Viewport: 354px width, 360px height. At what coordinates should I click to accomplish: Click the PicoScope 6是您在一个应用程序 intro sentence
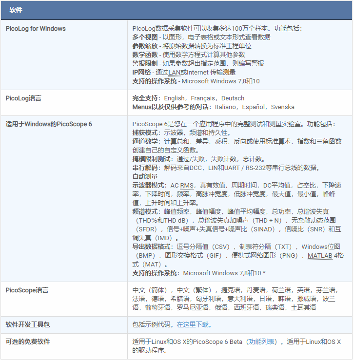click(x=234, y=124)
